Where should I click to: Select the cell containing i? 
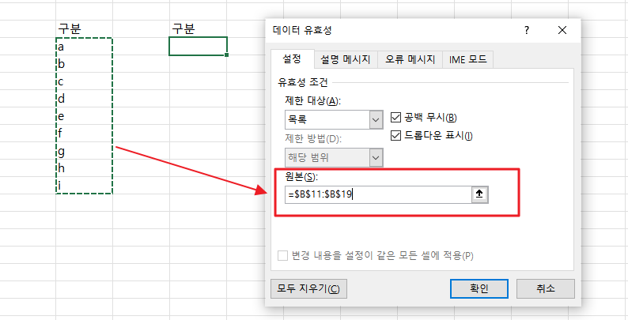pos(84,186)
